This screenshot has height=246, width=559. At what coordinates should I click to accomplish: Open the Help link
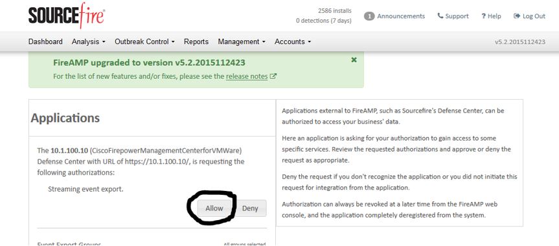coord(491,16)
